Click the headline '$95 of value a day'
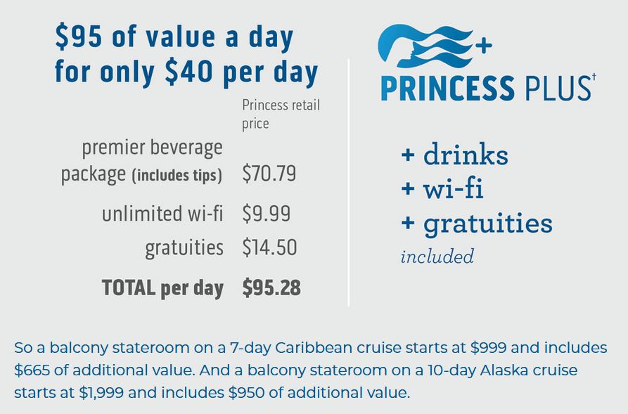The height and width of the screenshot is (414, 628). pos(174,37)
